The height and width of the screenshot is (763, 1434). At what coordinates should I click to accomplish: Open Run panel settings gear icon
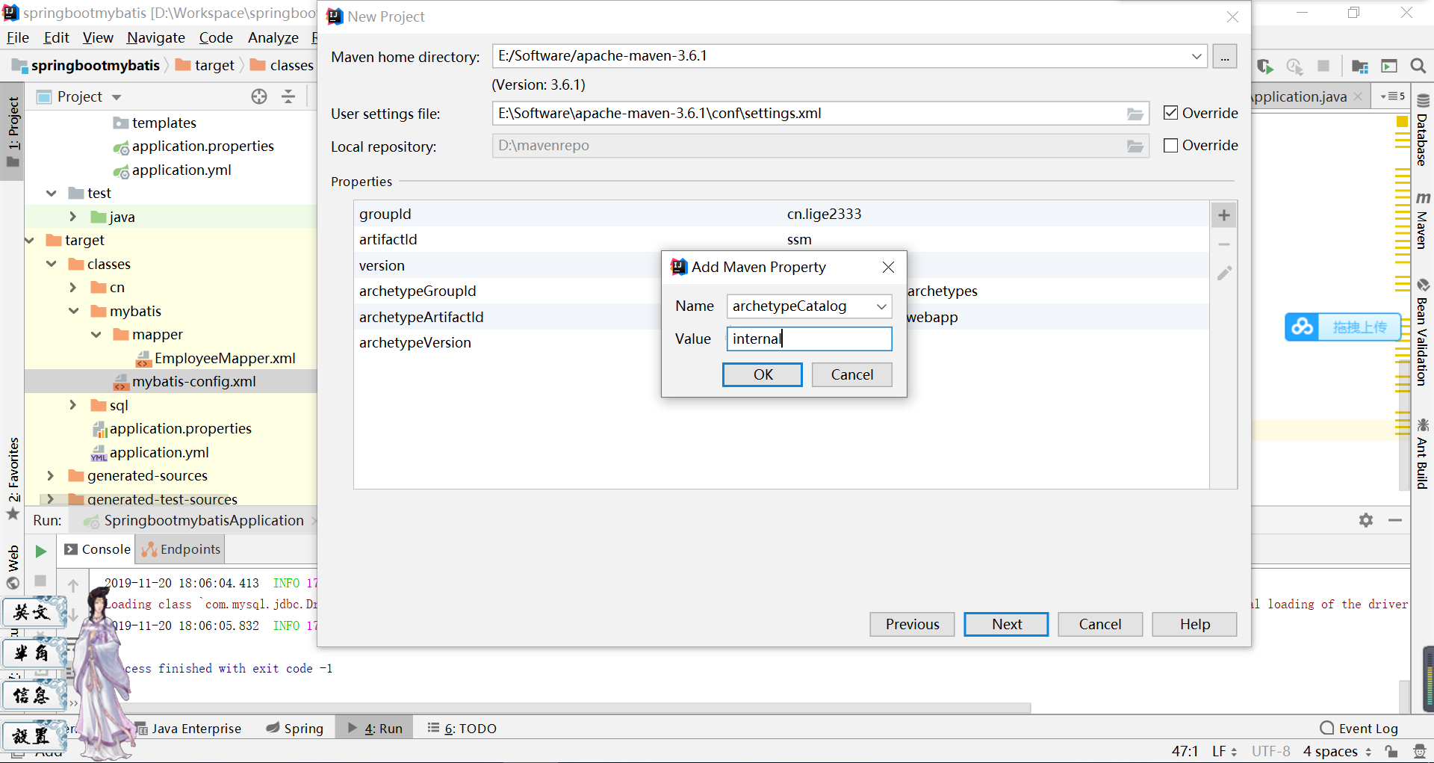[x=1366, y=520]
